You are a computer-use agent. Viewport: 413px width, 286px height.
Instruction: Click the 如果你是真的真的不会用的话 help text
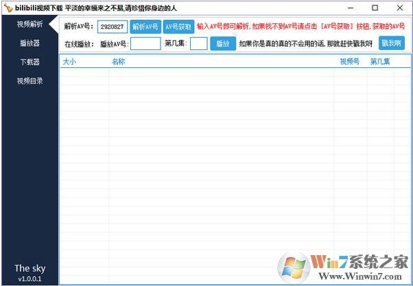pos(306,43)
